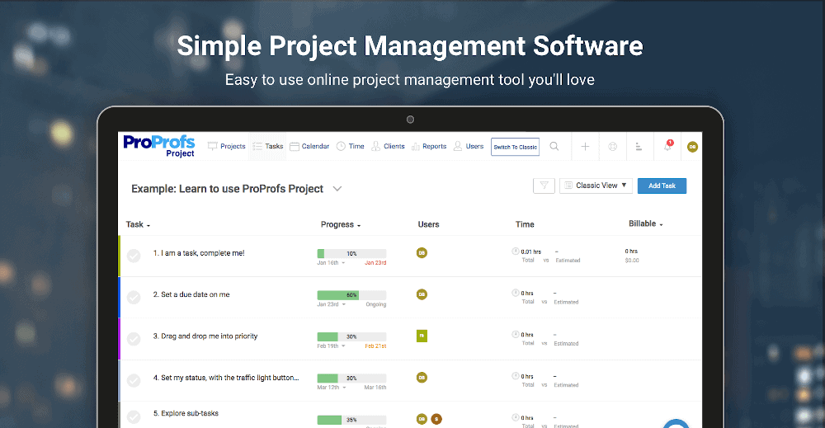This screenshot has width=825, height=428.
Task: Toggle completion for 'Drag and drop me into priority'
Action: 134,338
